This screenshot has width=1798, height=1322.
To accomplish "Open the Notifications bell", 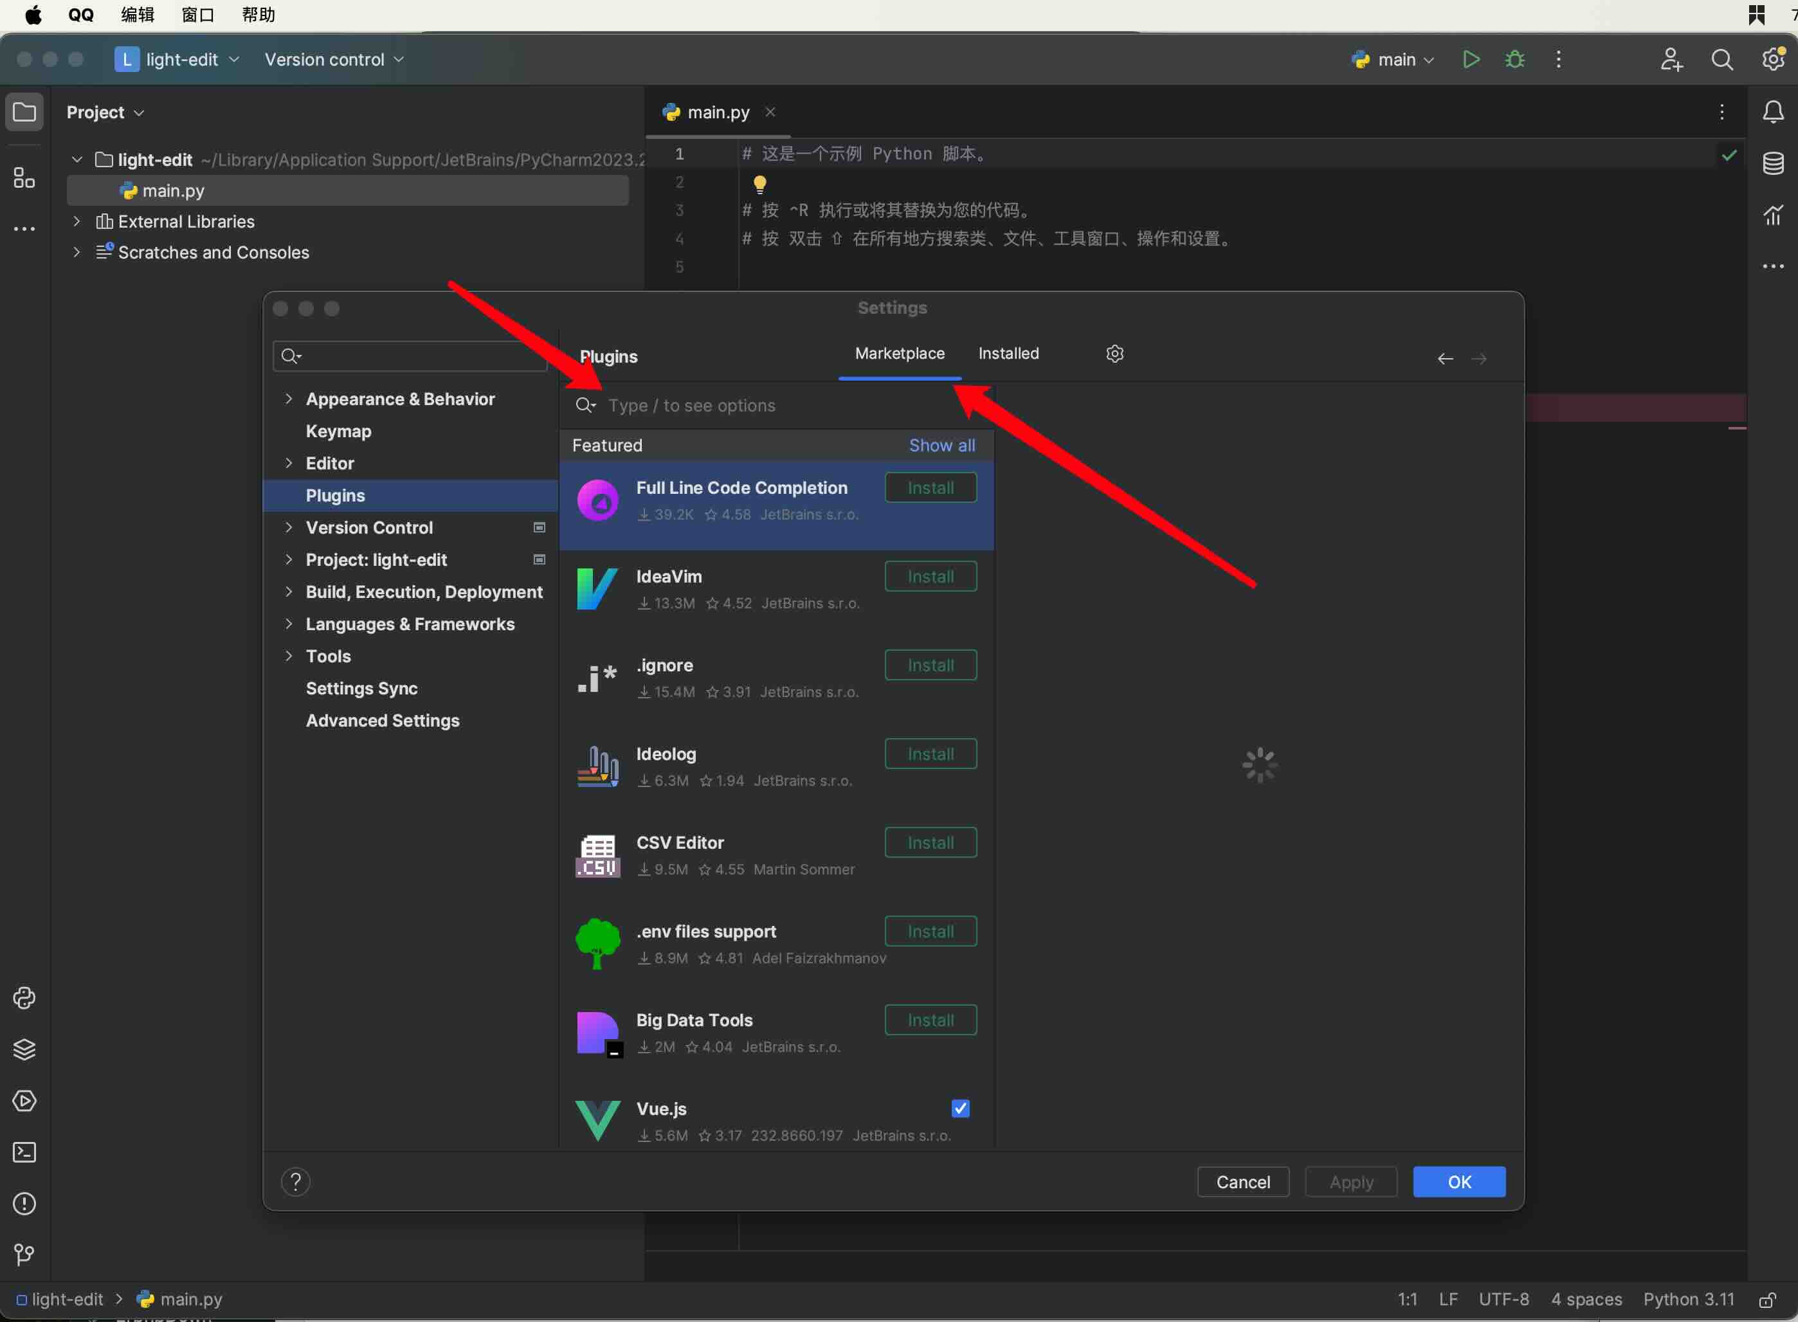I will coord(1773,112).
